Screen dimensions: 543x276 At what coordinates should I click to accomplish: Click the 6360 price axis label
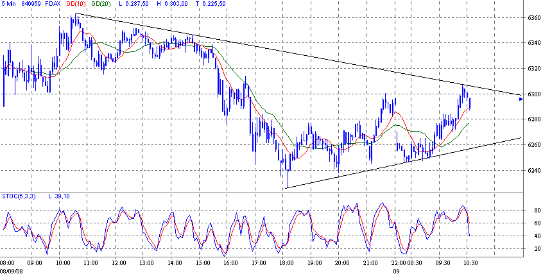535,18
